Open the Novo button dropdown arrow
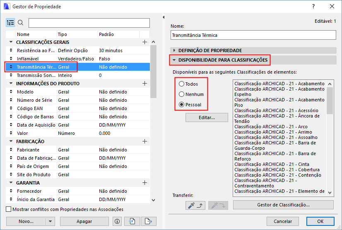 pos(51,221)
